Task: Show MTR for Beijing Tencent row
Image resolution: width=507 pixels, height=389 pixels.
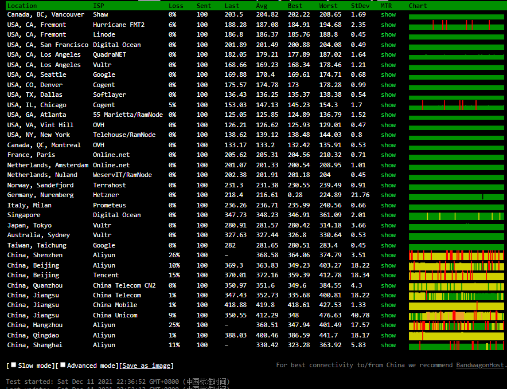Action: [x=388, y=275]
